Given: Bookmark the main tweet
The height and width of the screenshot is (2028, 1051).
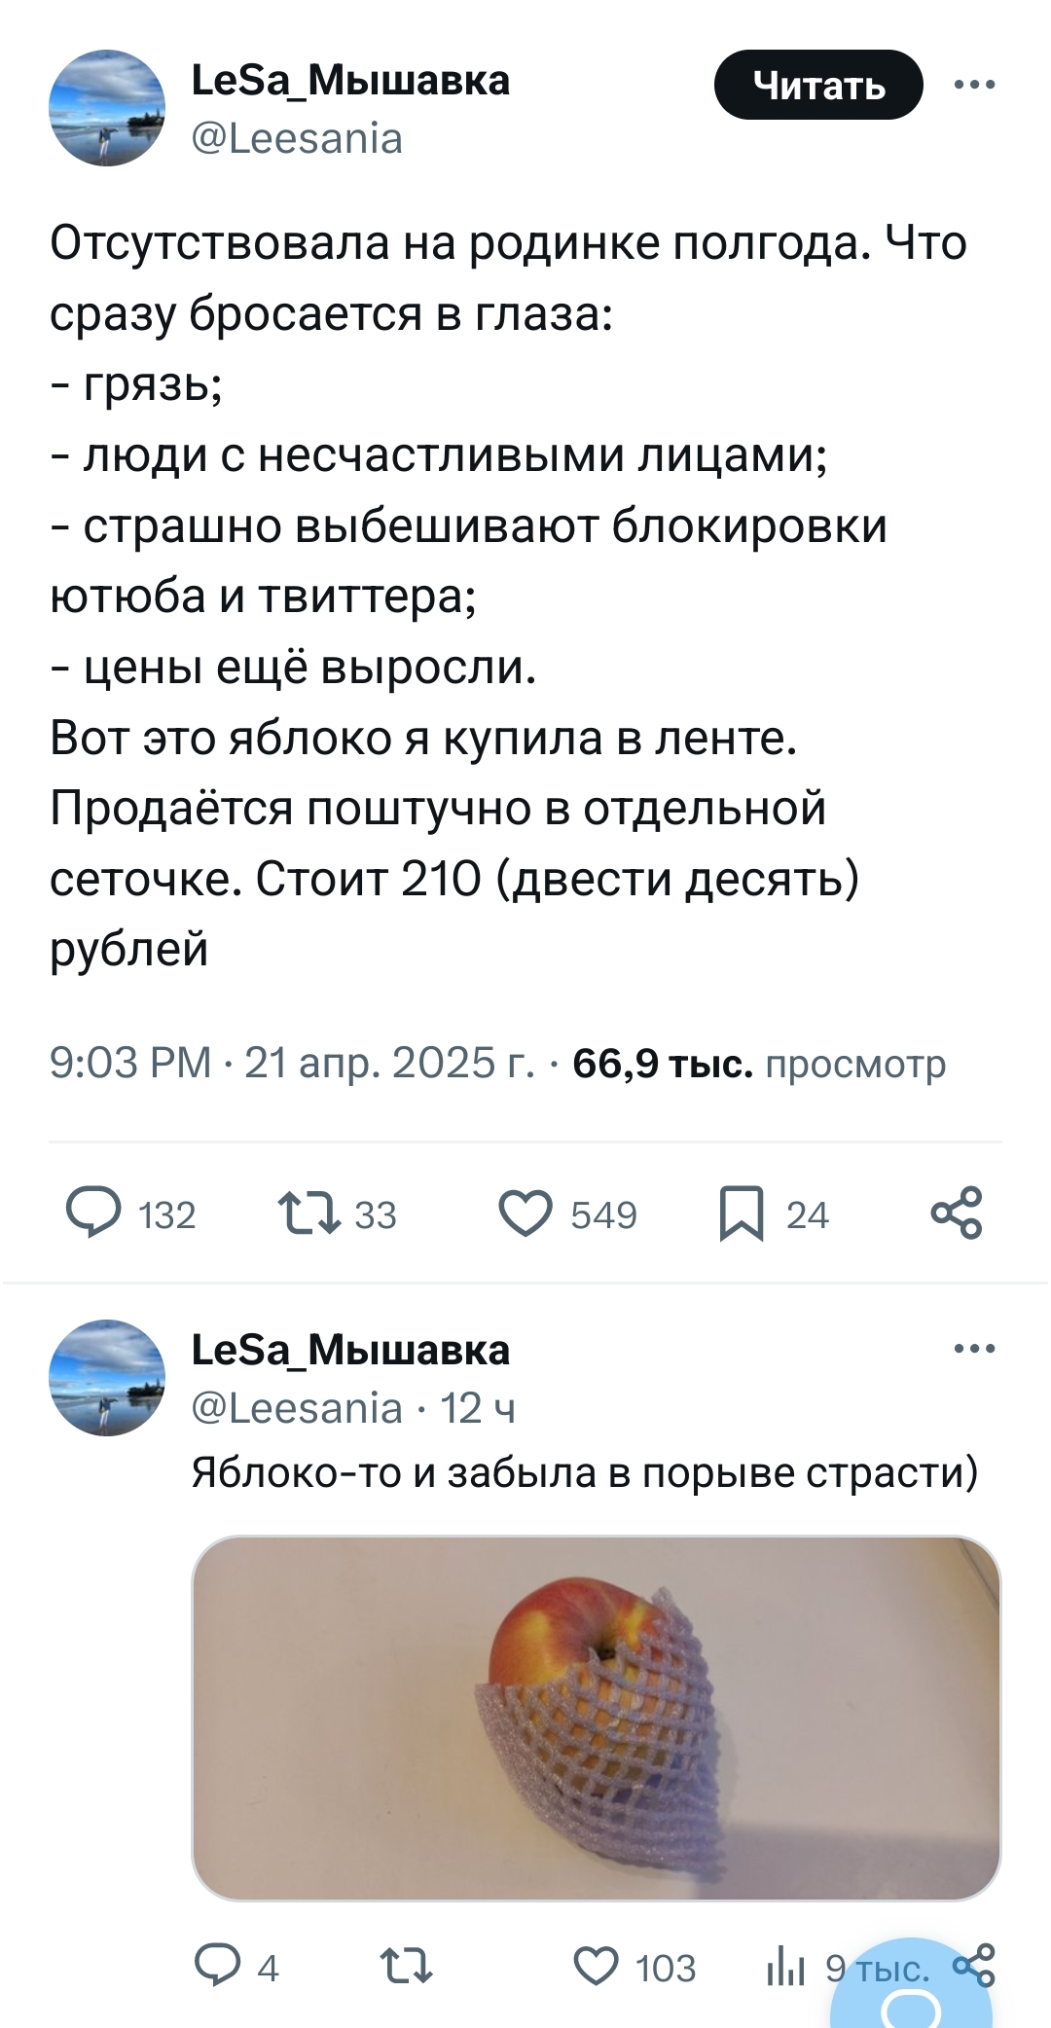Looking at the screenshot, I should (x=742, y=1214).
